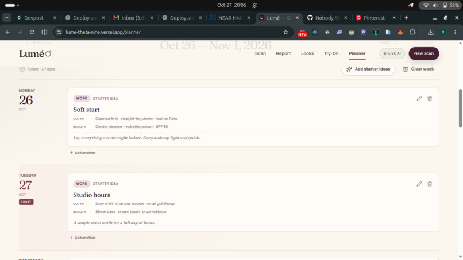Bookmark this page with star icon
The height and width of the screenshot is (260, 463).
(x=285, y=32)
